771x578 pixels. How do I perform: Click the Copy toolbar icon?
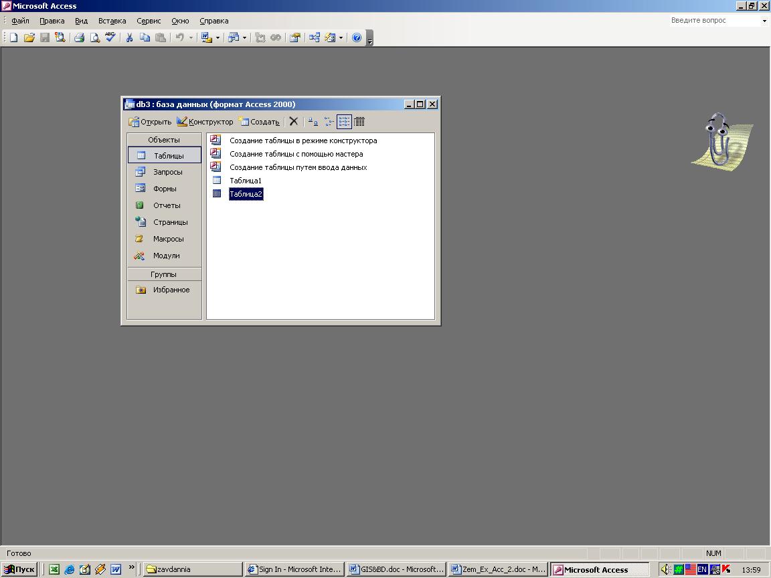click(145, 37)
